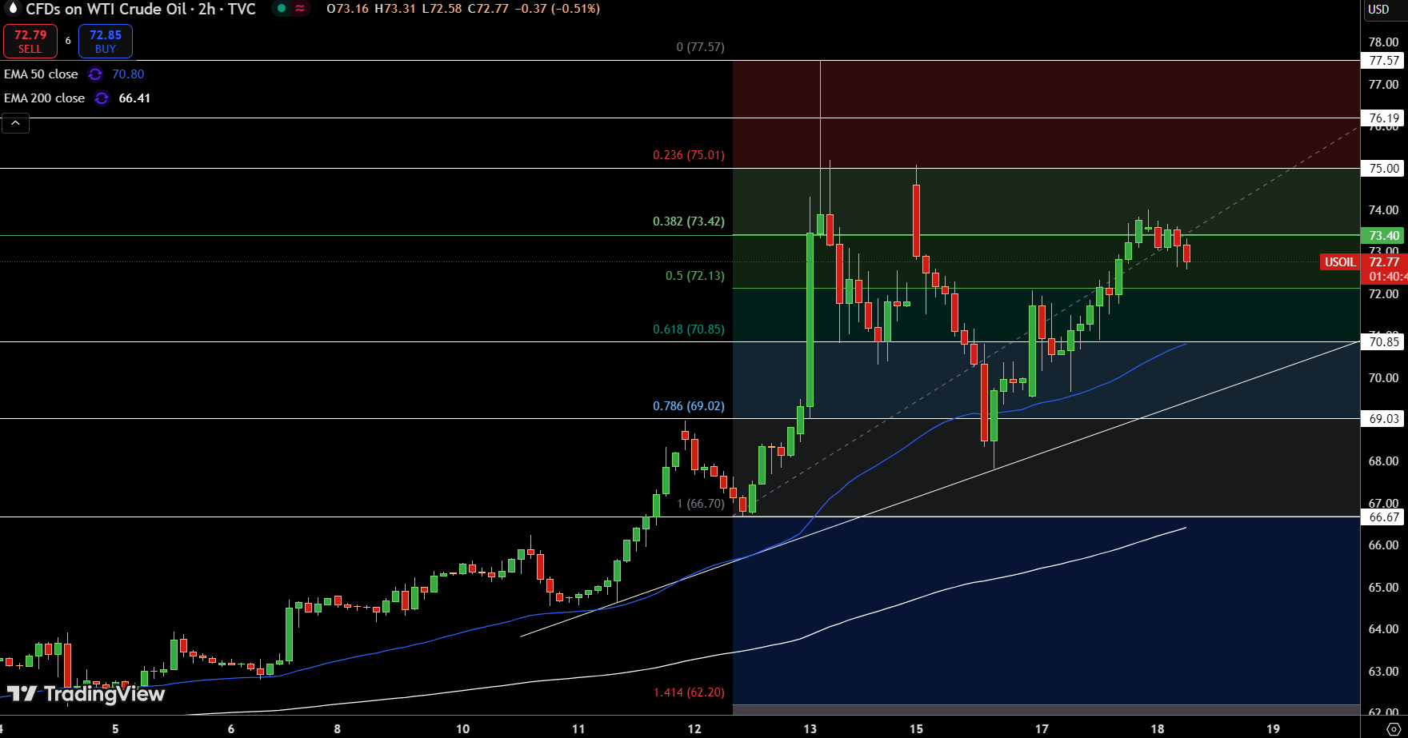Open the CFDs on WTI Crude Oil symbol title

pos(141,9)
